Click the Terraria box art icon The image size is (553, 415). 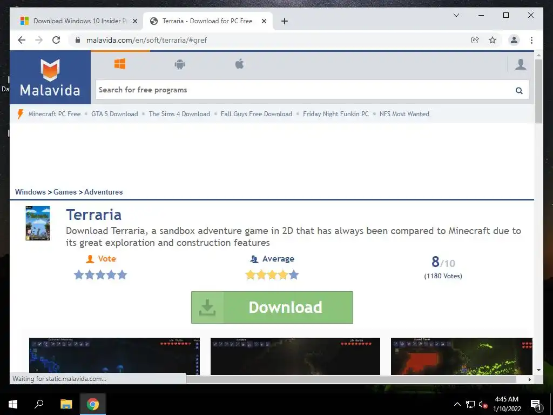point(38,223)
